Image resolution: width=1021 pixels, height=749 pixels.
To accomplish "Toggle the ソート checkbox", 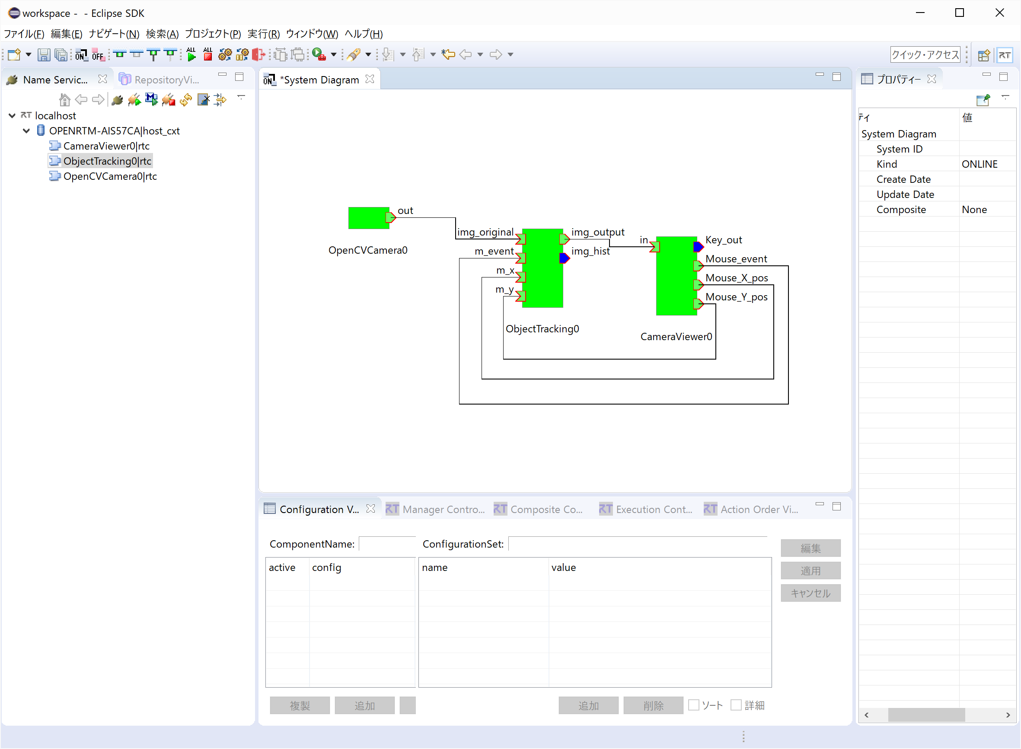I will pos(694,705).
